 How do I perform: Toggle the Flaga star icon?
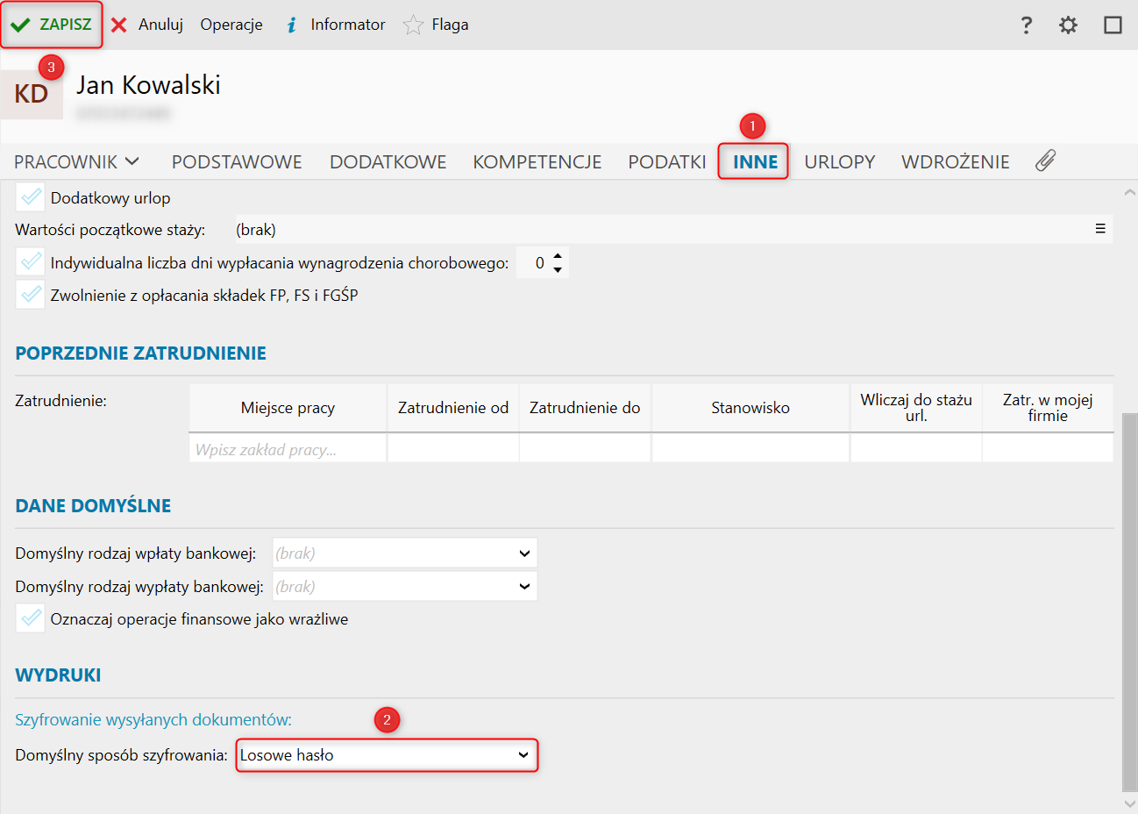pyautogui.click(x=413, y=25)
